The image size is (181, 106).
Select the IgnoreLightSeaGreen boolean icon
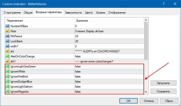[x=8, y=66]
